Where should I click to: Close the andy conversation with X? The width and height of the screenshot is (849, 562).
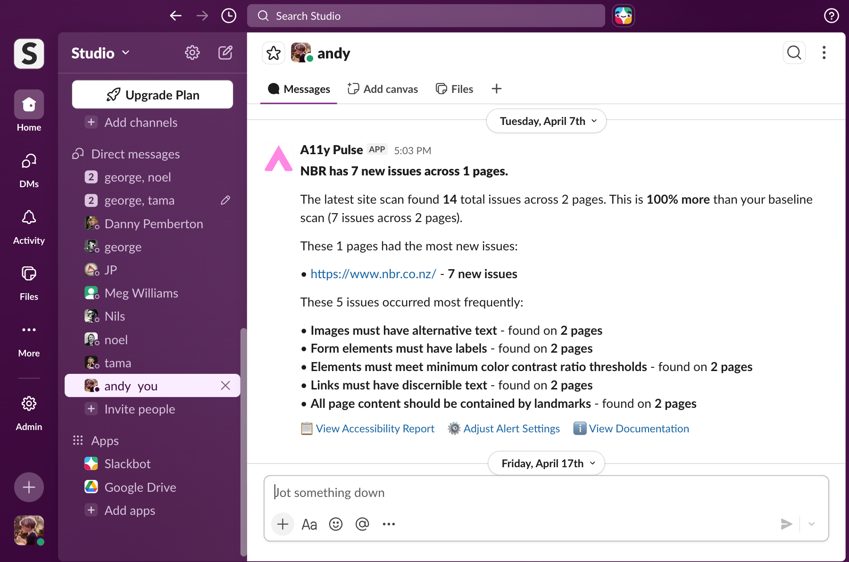(225, 386)
